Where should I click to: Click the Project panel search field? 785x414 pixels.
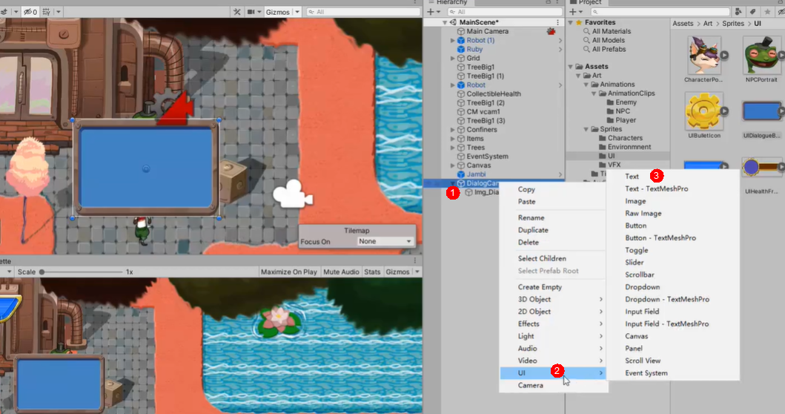(x=660, y=12)
